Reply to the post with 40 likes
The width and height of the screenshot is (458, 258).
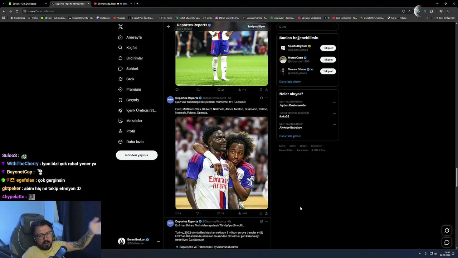click(x=177, y=90)
